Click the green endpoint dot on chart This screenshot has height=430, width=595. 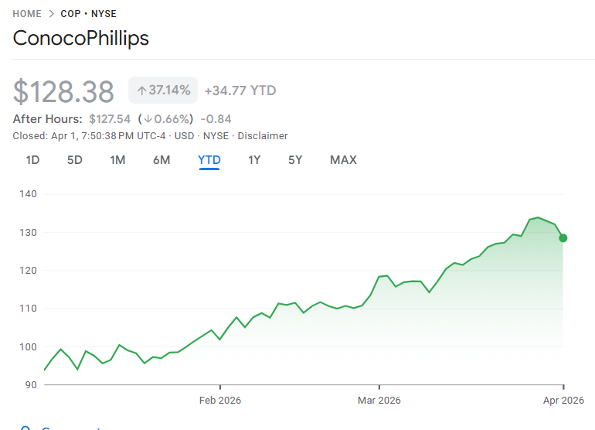(x=563, y=238)
